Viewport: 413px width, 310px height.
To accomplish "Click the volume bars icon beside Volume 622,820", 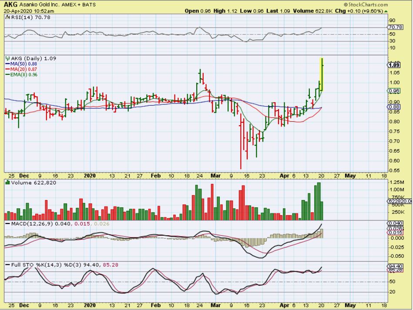I will coord(8,182).
